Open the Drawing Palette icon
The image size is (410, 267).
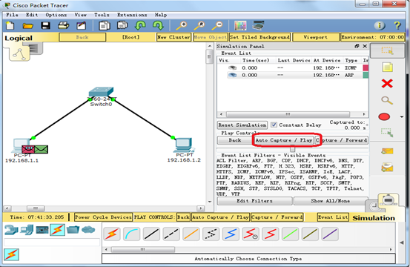(240, 26)
